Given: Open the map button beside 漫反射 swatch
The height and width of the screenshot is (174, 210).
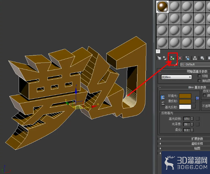Looking at the screenshot, I should 194,101.
